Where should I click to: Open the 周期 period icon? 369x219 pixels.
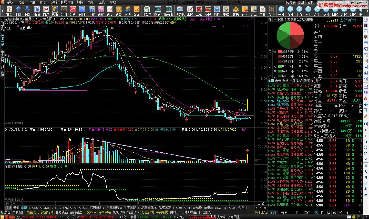217,11
